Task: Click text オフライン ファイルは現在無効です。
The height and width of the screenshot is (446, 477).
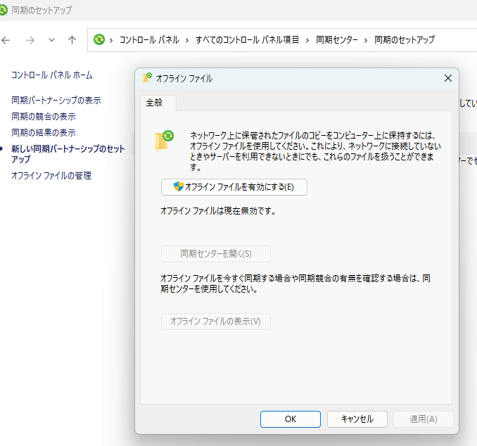Action: (x=218, y=211)
